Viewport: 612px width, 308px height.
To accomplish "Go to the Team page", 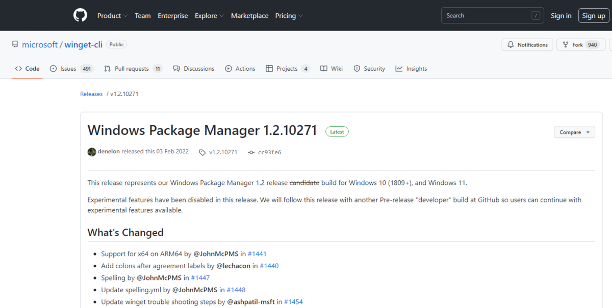I will coord(143,16).
